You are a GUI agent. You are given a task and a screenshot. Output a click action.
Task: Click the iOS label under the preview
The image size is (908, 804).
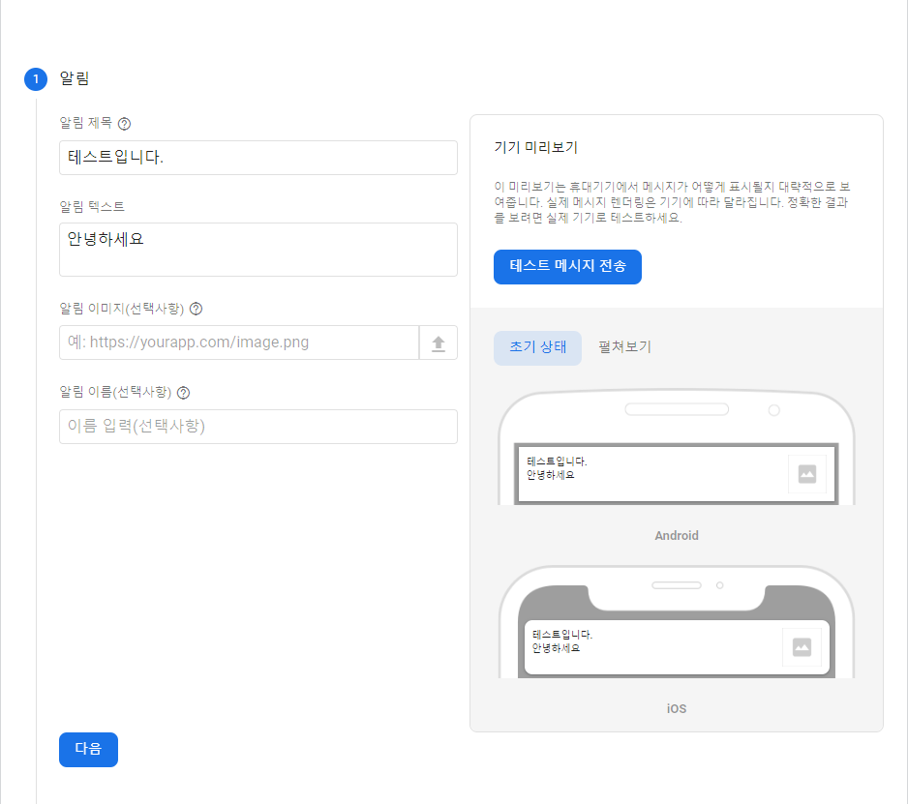click(x=677, y=708)
